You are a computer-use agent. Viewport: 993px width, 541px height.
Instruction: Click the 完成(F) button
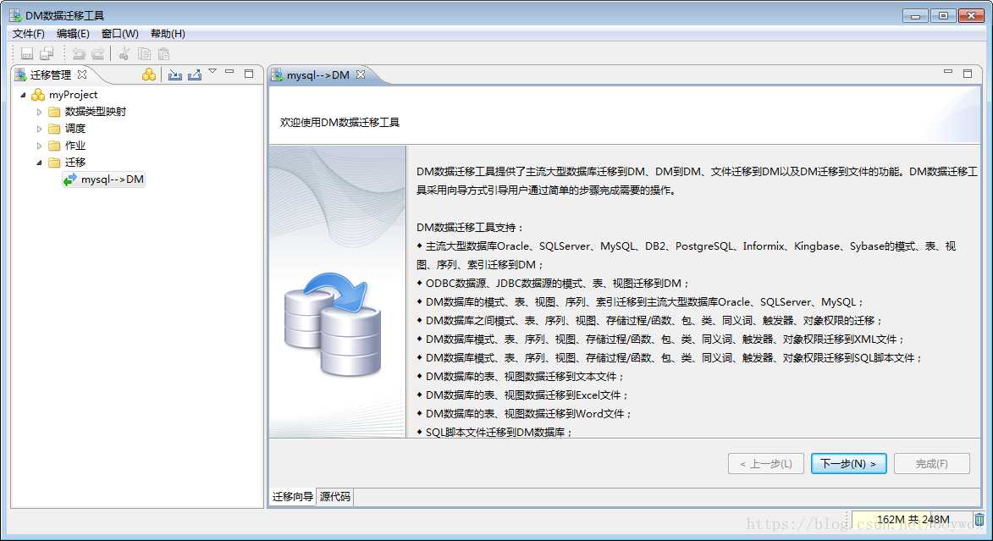pyautogui.click(x=931, y=464)
